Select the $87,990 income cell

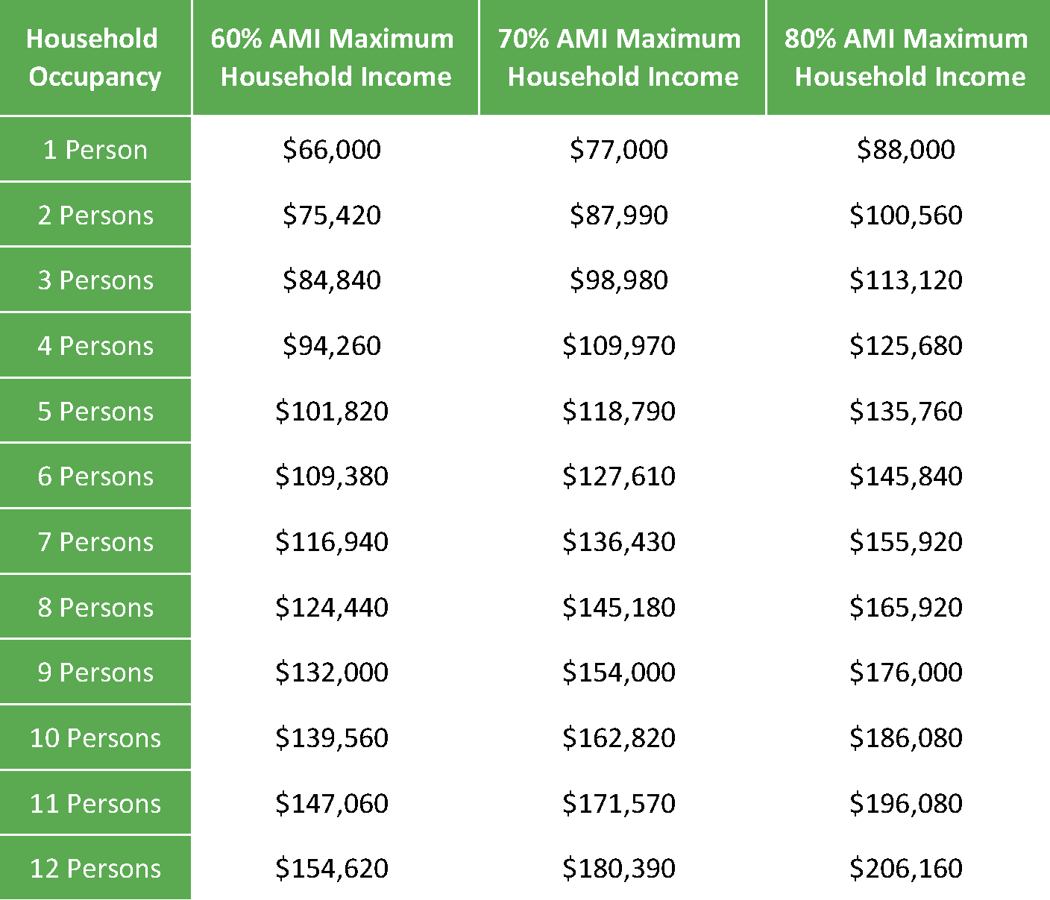(x=619, y=215)
